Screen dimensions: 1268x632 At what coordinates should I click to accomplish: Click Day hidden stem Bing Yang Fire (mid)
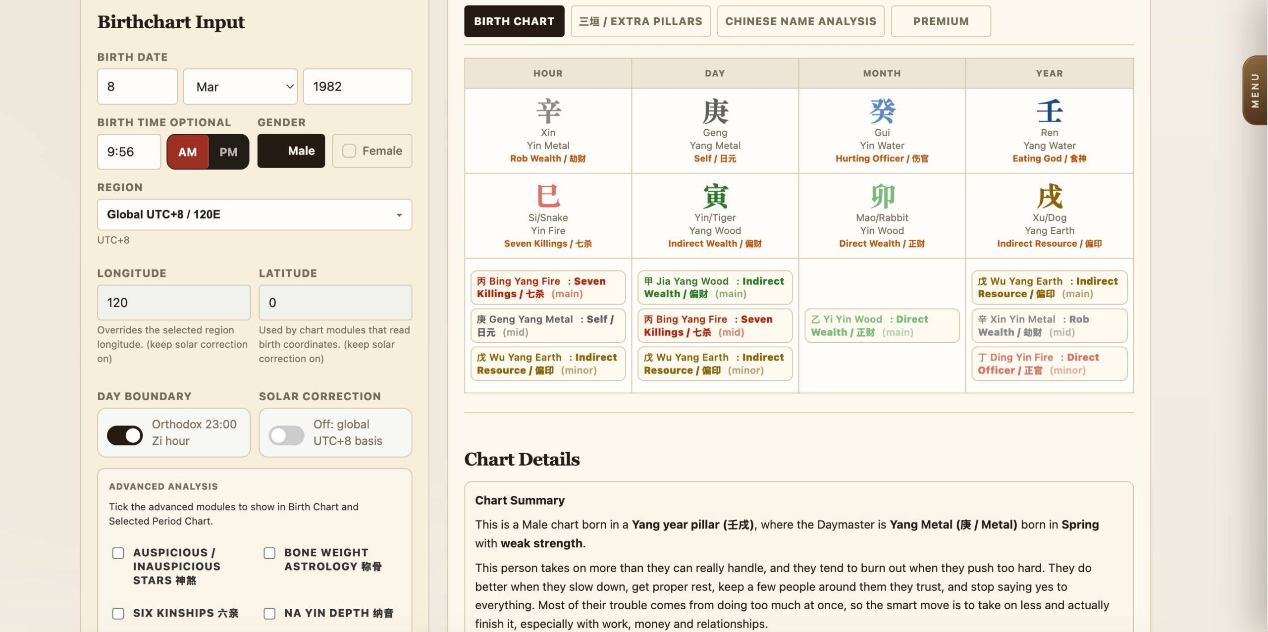pyautogui.click(x=715, y=325)
